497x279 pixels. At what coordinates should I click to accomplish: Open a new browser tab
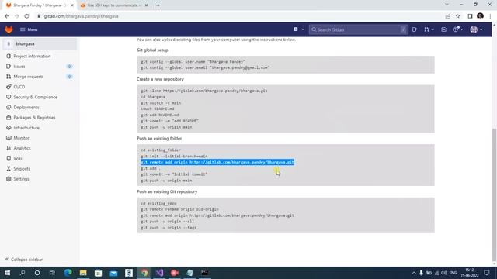pyautogui.click(x=158, y=5)
